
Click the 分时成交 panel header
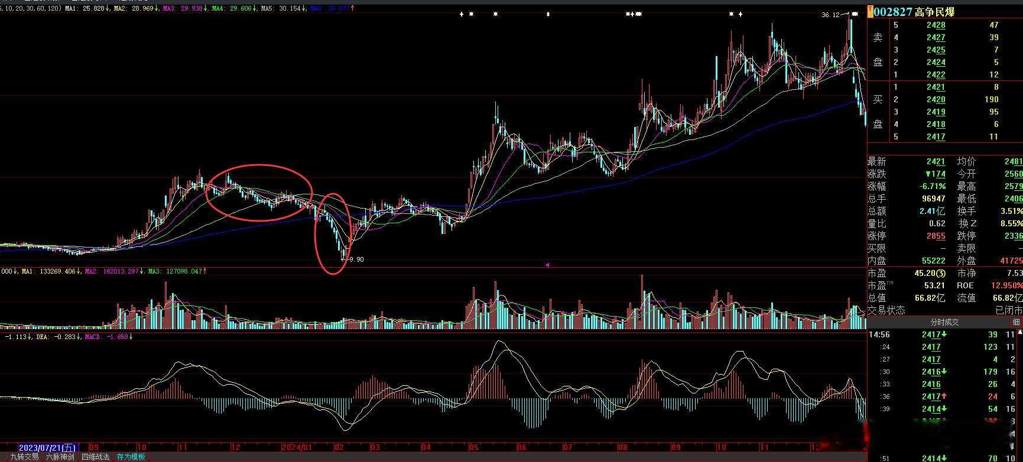(x=944, y=322)
